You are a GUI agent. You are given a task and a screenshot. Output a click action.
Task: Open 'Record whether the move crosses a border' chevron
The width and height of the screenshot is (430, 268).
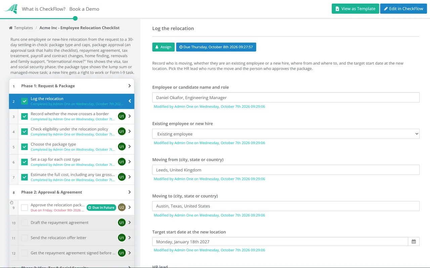(130, 116)
